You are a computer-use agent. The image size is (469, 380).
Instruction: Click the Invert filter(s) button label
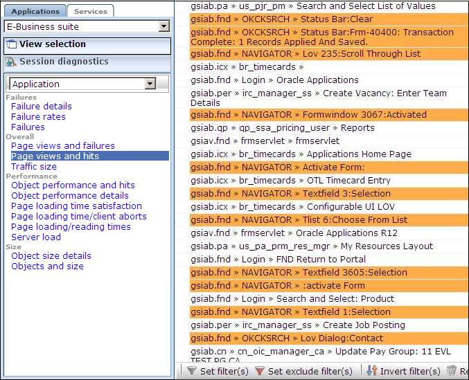pyautogui.click(x=410, y=371)
